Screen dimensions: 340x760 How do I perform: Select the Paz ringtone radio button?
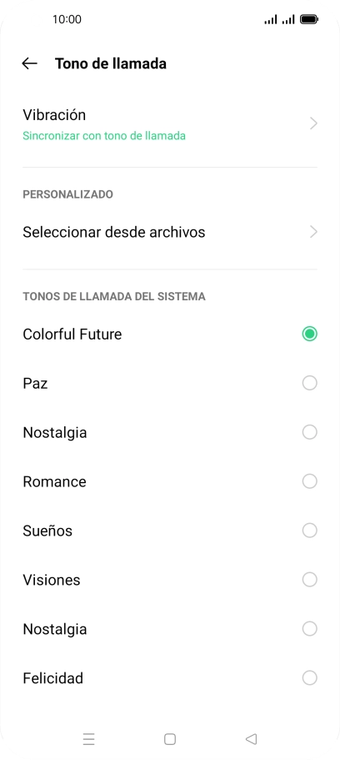pyautogui.click(x=309, y=383)
